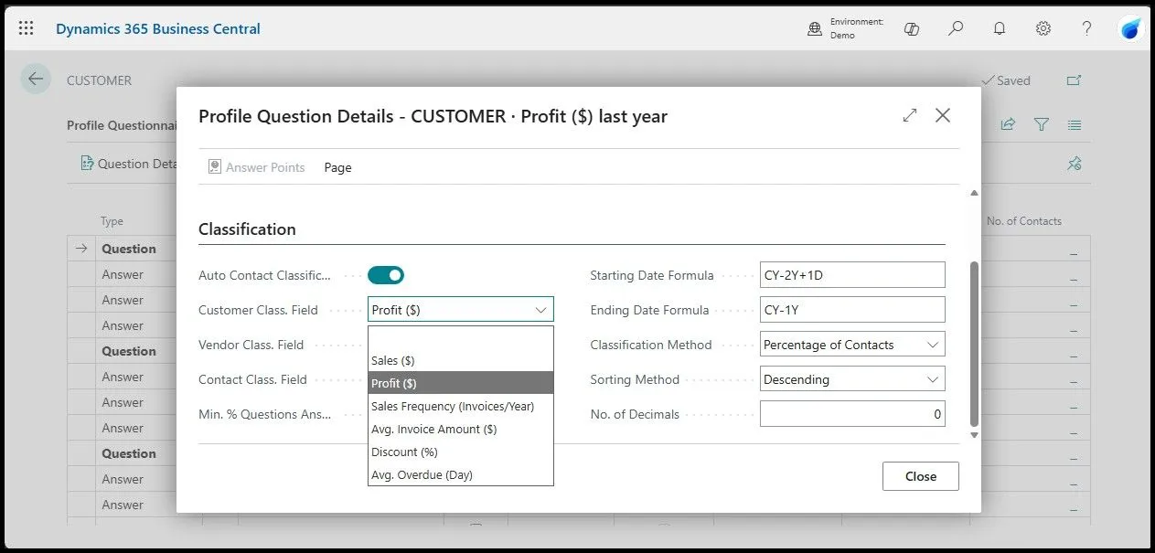Open the user account avatar
The width and height of the screenshot is (1155, 553).
[x=1131, y=28]
